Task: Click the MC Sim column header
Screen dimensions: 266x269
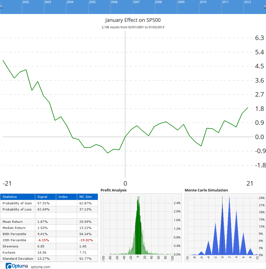Action: coord(87,197)
